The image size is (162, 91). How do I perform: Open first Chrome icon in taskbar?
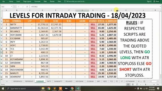(x=49, y=88)
